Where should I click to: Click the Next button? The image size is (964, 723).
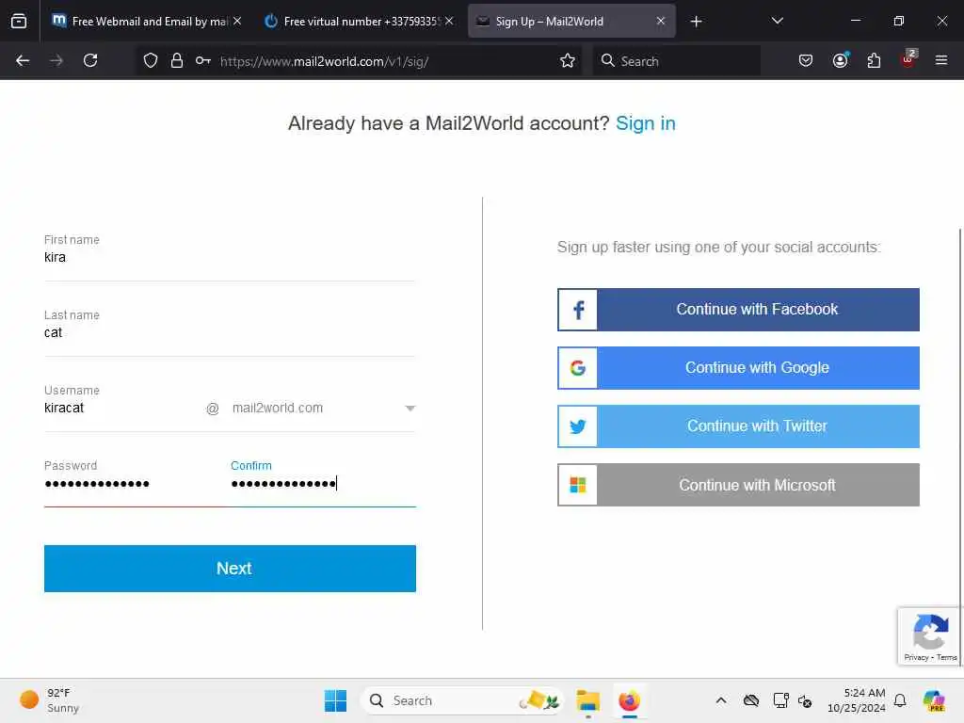pos(230,568)
